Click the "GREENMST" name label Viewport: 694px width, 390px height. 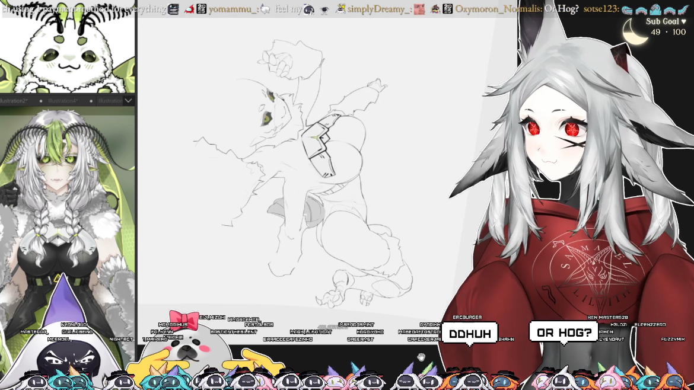click(360, 339)
